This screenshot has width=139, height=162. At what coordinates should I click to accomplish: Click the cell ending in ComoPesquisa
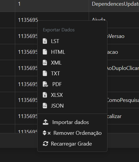click(123, 100)
